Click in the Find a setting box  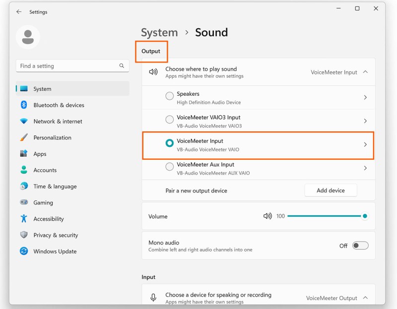click(72, 66)
